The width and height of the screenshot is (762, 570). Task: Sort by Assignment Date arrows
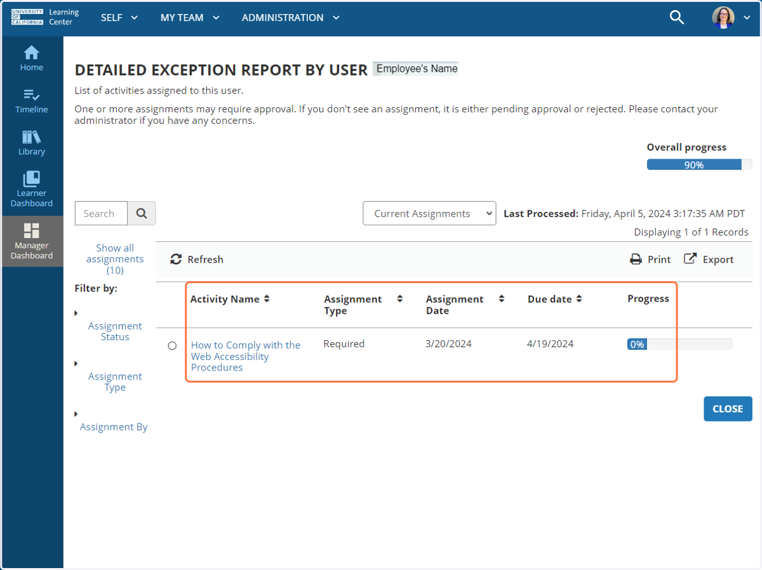click(x=502, y=299)
